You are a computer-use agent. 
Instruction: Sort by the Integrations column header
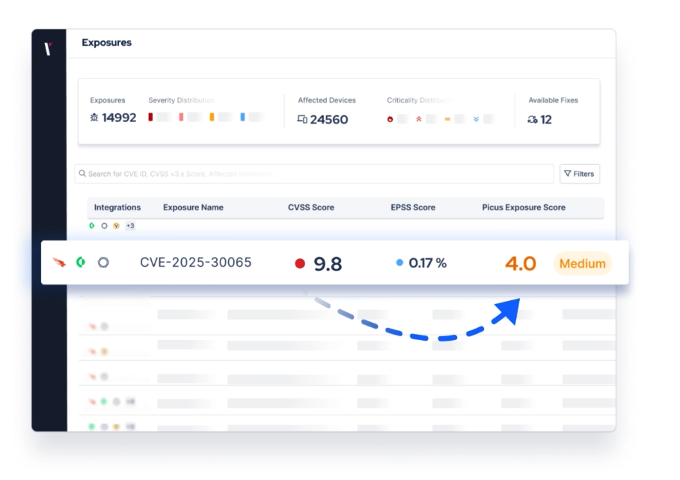[117, 207]
